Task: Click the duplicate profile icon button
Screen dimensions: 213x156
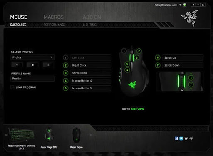Action: [x=32, y=65]
